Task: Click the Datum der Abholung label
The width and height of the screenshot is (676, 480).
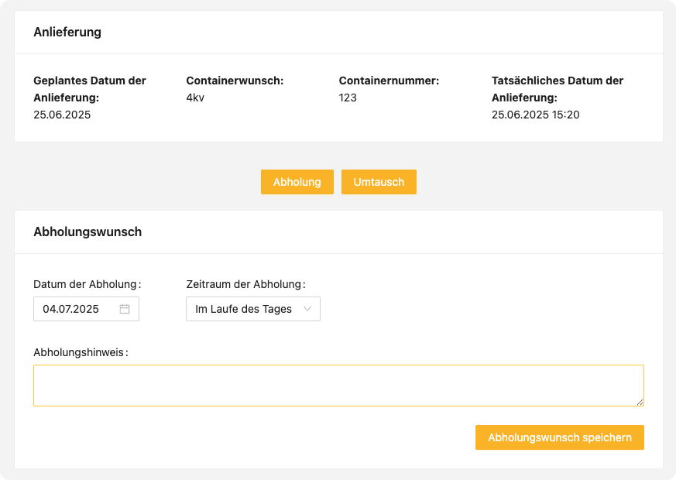Action: pyautogui.click(x=87, y=284)
